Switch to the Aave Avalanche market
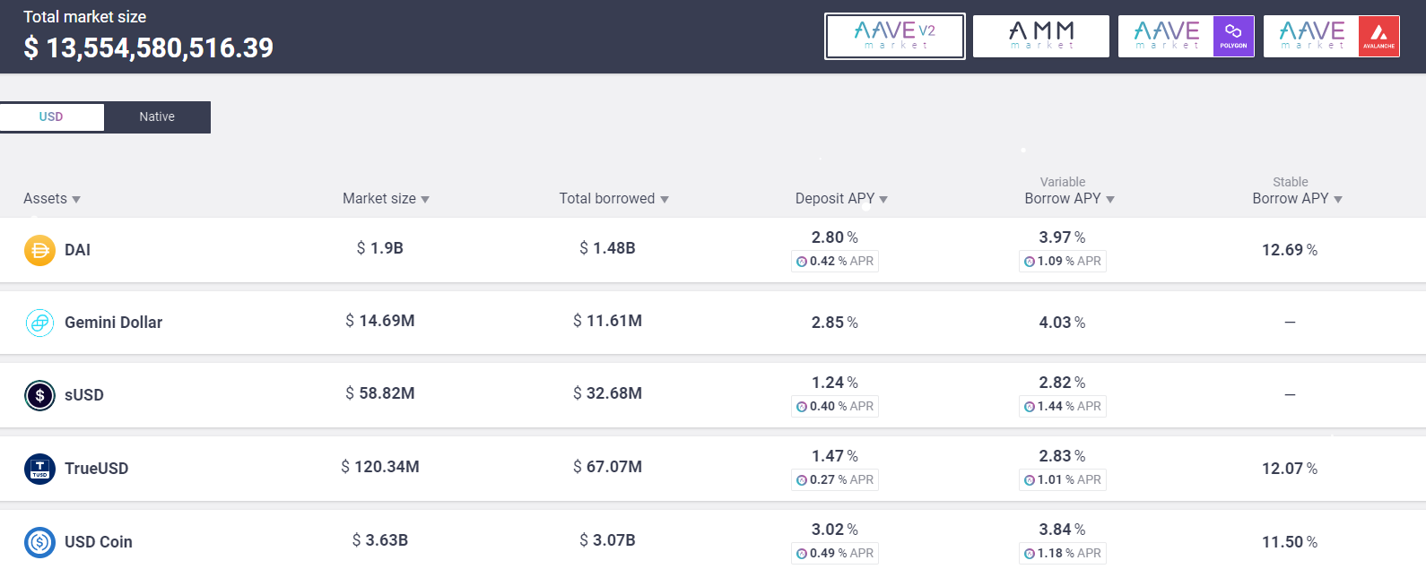The image size is (1426, 569). (1332, 36)
